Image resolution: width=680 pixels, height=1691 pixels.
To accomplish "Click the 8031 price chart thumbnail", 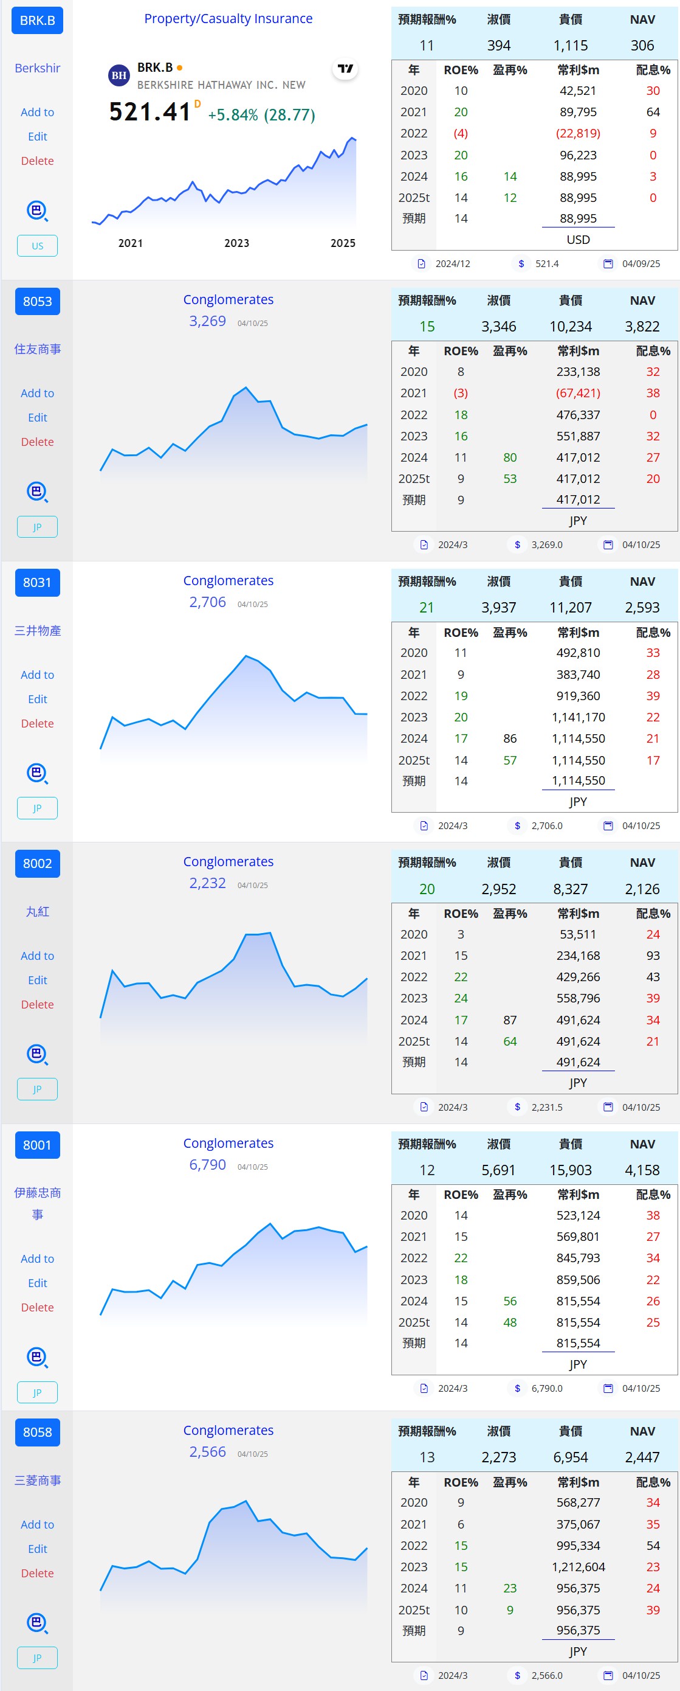I will coord(233,709).
